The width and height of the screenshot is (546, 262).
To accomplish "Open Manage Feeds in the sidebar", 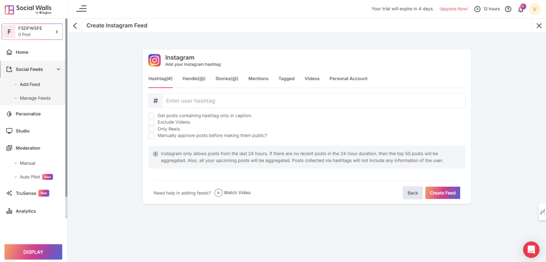I will coord(35,98).
